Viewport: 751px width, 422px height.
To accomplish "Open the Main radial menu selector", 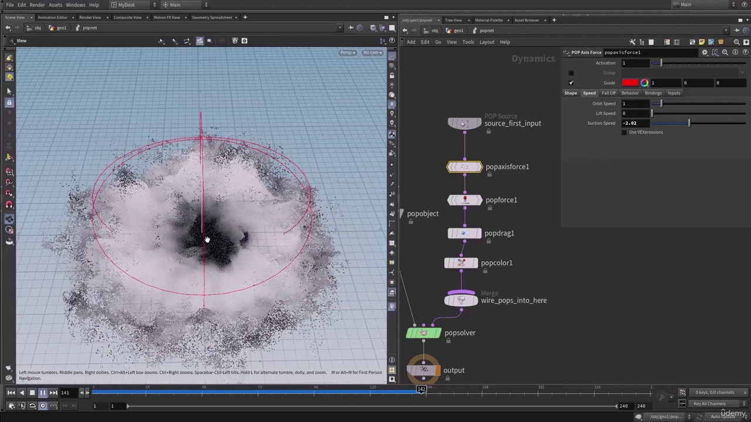I will click(184, 5).
